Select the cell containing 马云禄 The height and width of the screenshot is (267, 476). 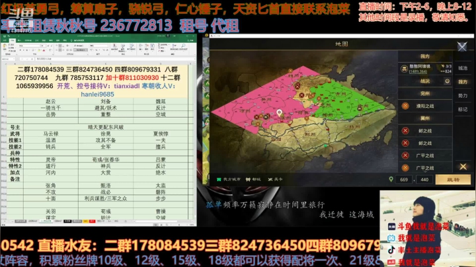point(51,133)
